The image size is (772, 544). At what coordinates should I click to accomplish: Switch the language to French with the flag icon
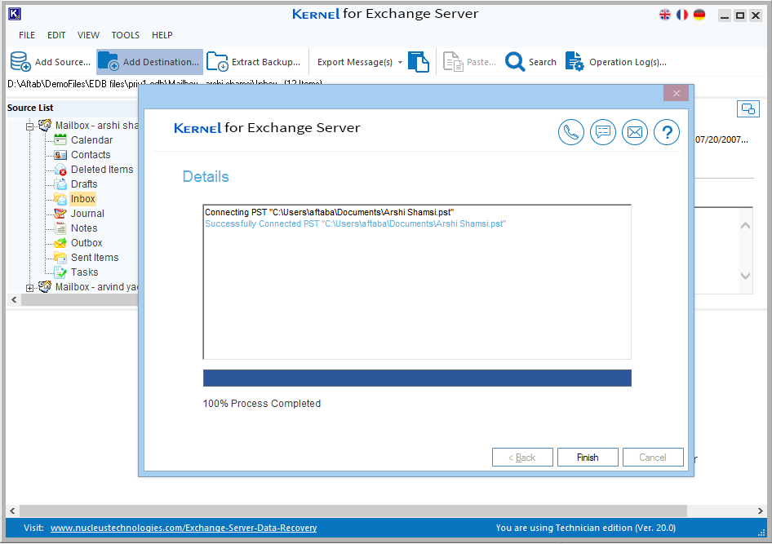682,15
